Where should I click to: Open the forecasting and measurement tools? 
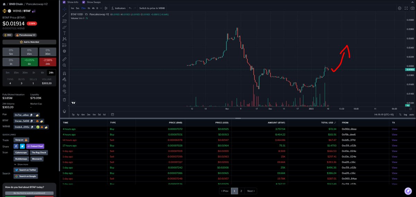(64, 45)
